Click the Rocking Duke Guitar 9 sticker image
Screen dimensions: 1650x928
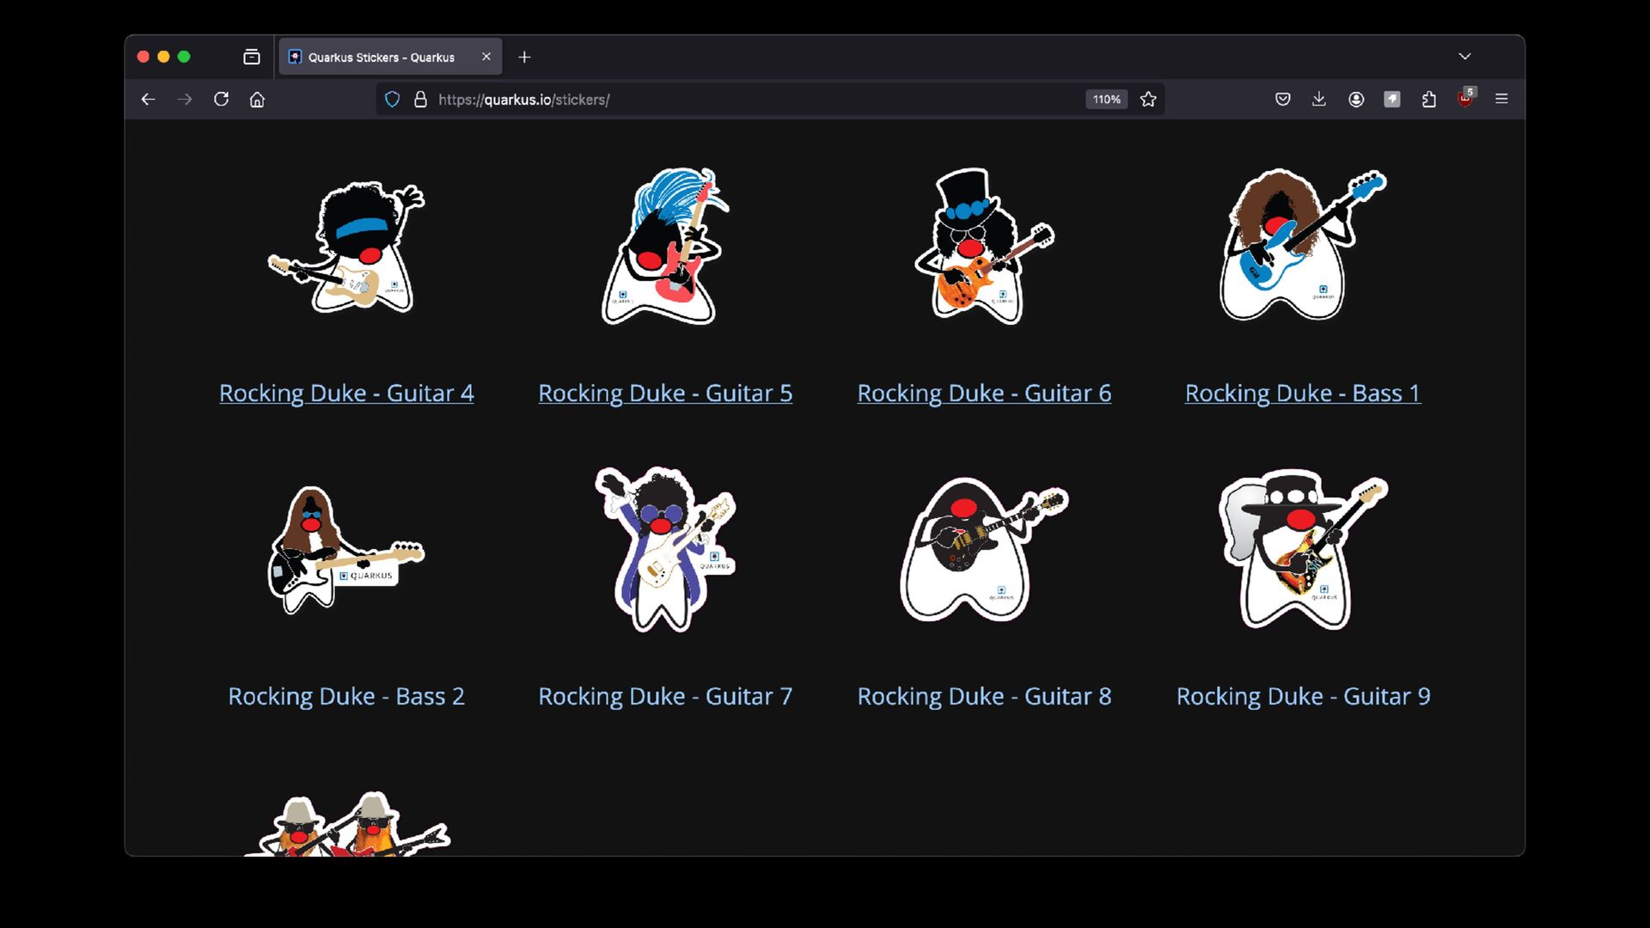[1302, 550]
